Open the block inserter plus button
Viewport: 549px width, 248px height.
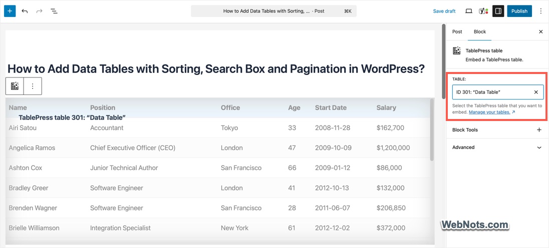click(10, 11)
